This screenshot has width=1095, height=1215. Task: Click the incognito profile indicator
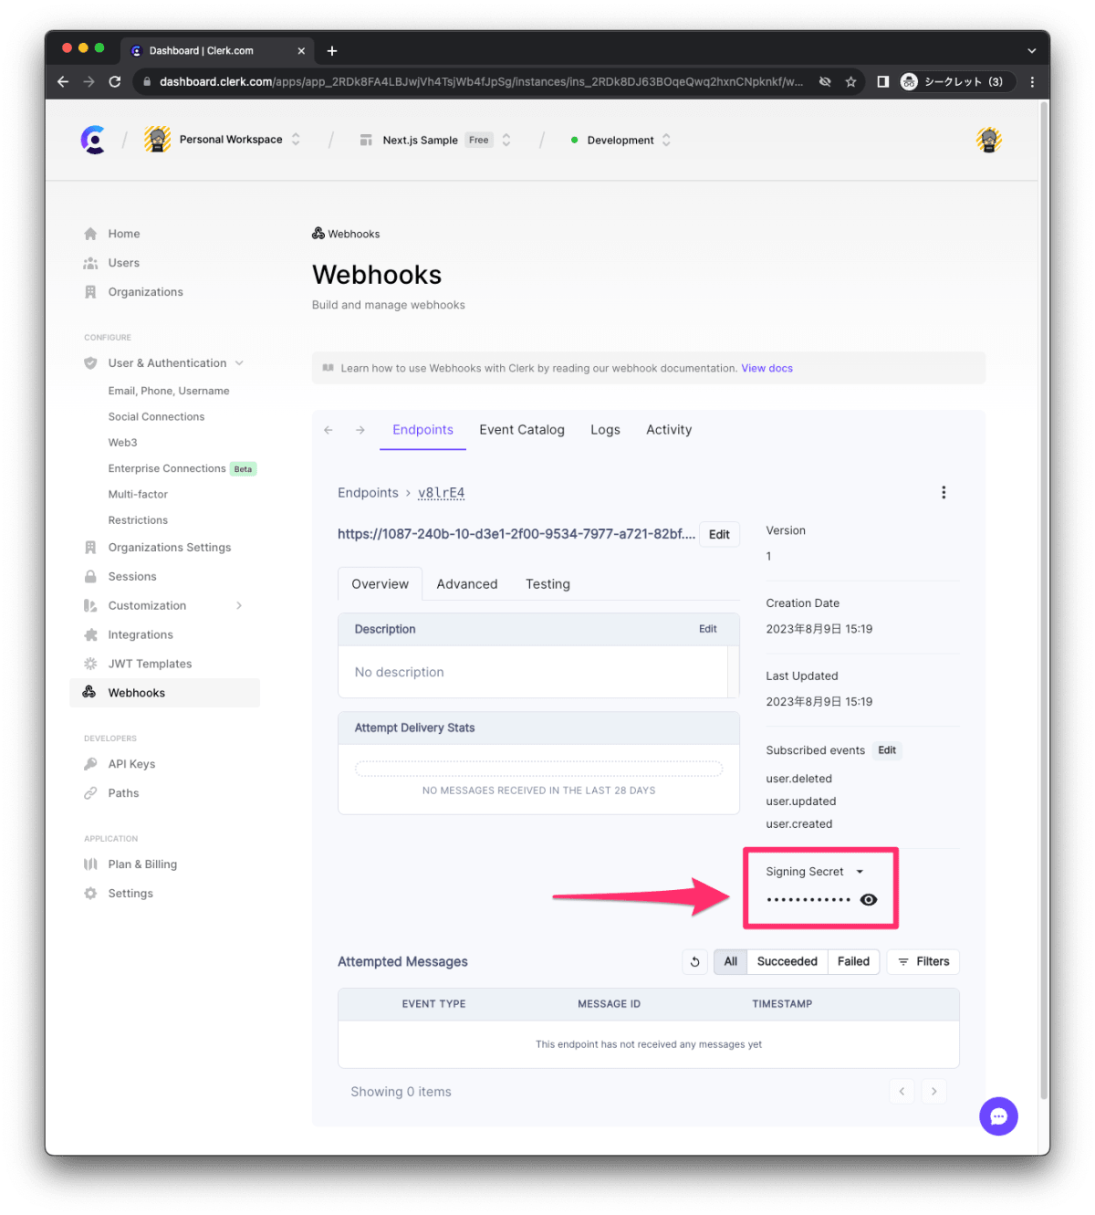(x=956, y=81)
